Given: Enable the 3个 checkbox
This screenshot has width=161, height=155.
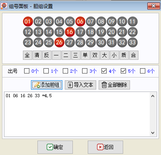Looking at the screenshot, I should point(85,71).
